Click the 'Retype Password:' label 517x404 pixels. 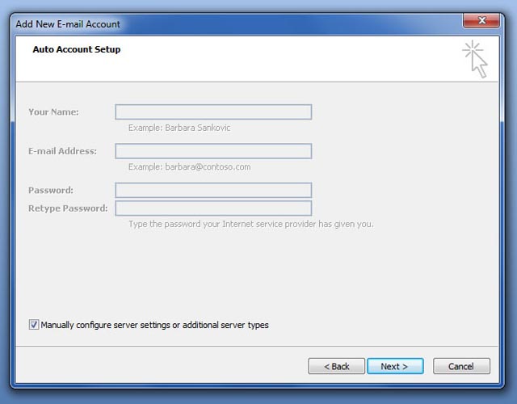68,208
